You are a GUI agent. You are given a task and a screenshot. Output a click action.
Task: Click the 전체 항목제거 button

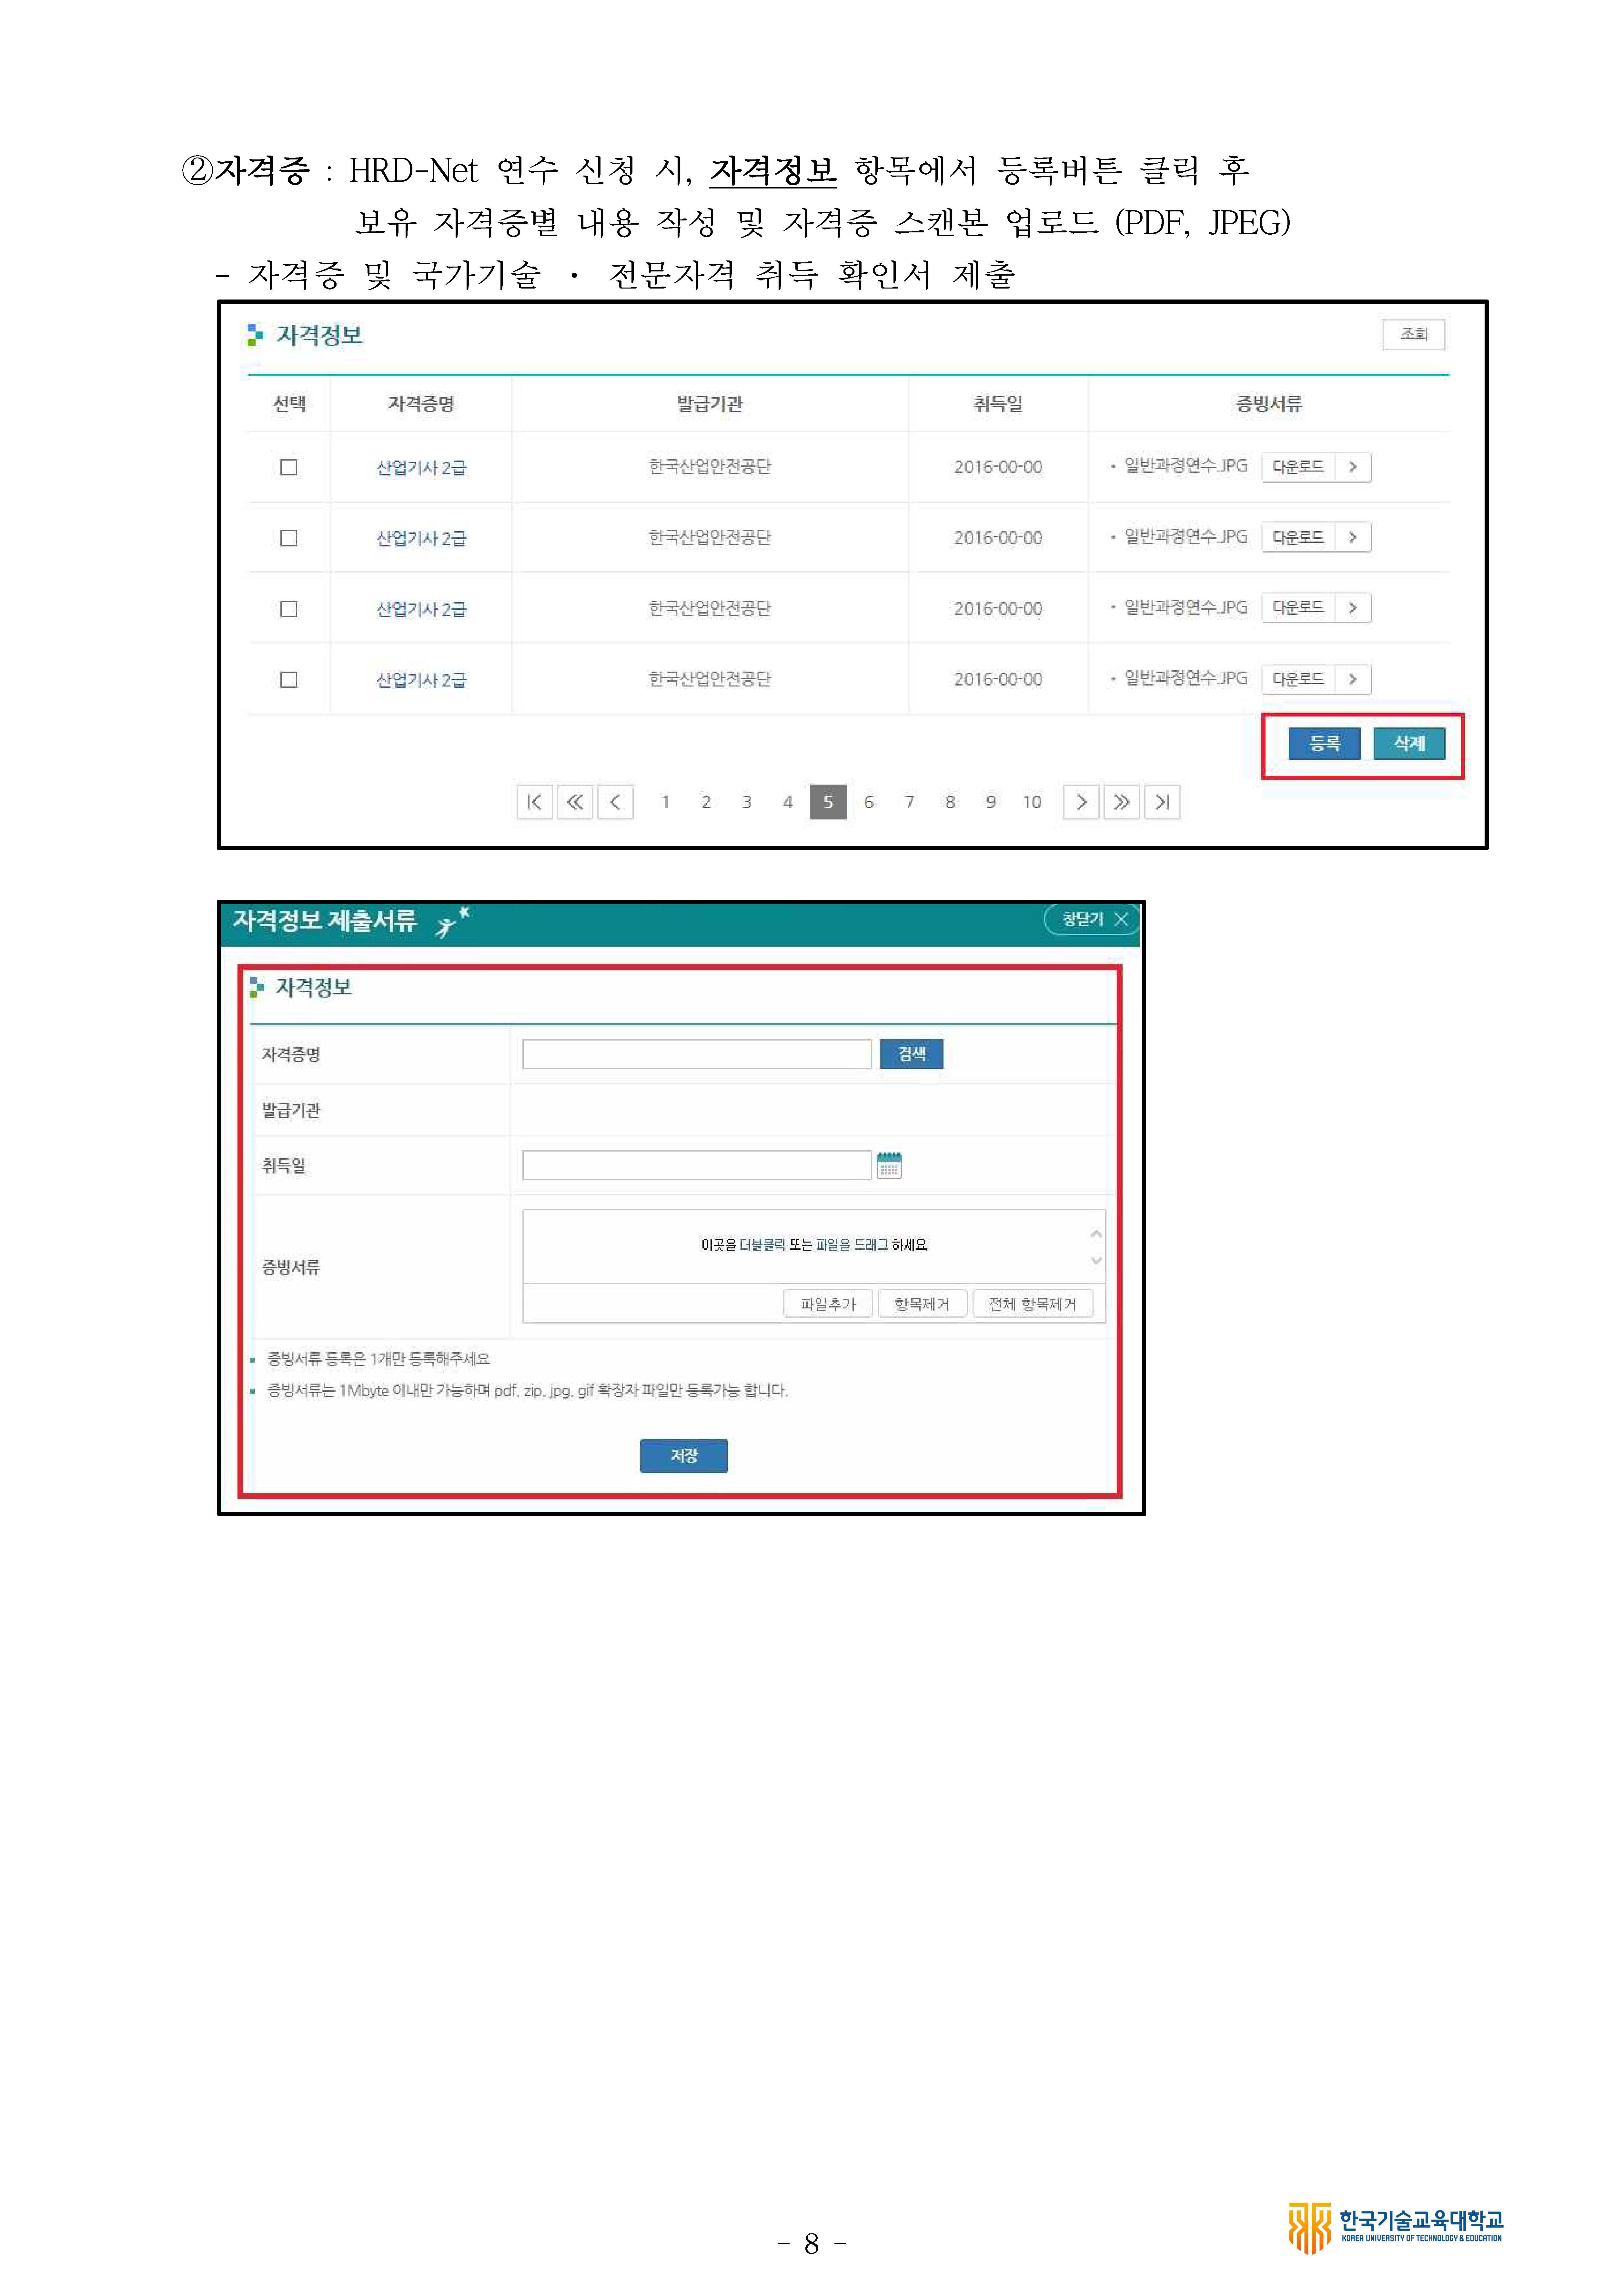coord(1033,1304)
